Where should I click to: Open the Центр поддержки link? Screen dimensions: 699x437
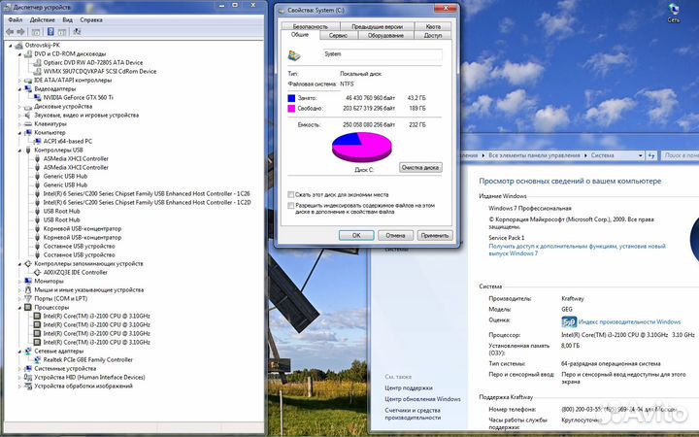(x=409, y=387)
